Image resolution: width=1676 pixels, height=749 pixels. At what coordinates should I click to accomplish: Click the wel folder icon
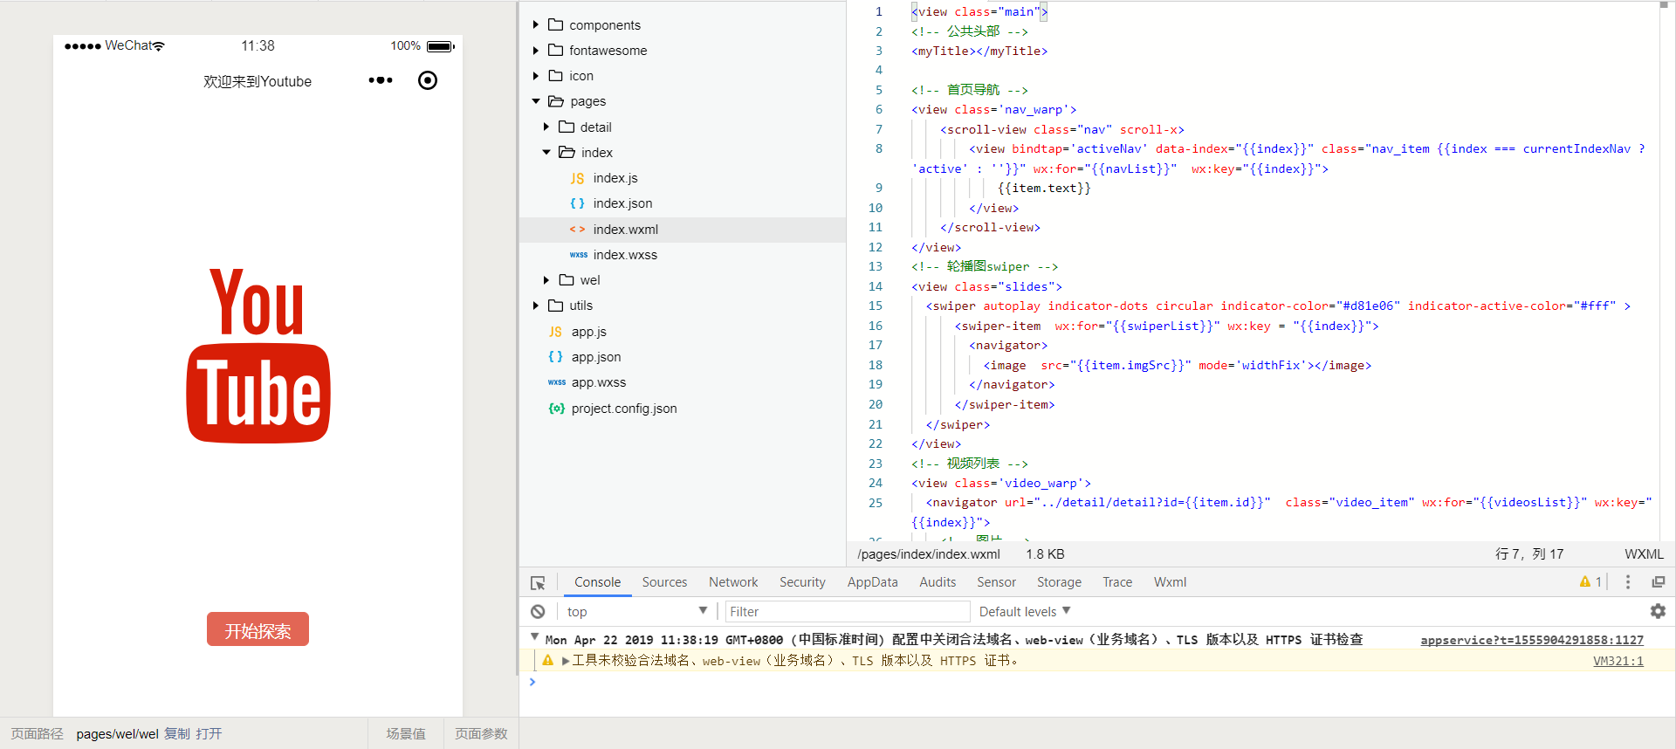(x=567, y=279)
